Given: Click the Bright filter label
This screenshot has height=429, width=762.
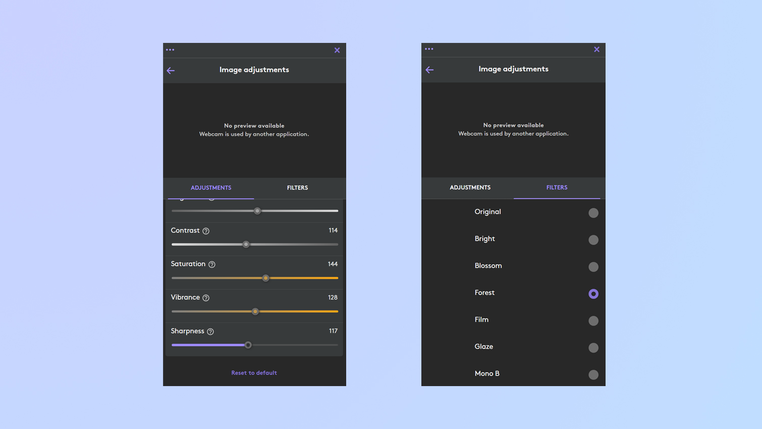Looking at the screenshot, I should point(484,239).
